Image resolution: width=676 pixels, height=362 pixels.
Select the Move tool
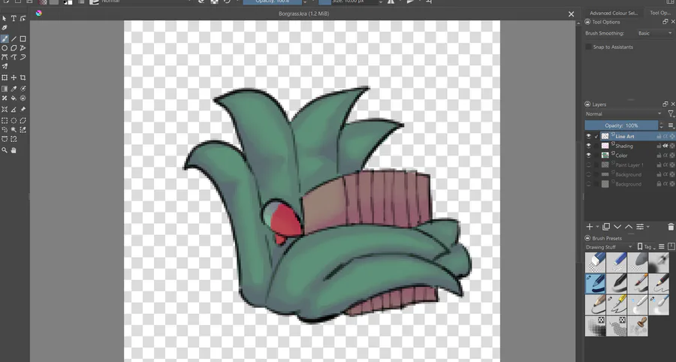14,77
